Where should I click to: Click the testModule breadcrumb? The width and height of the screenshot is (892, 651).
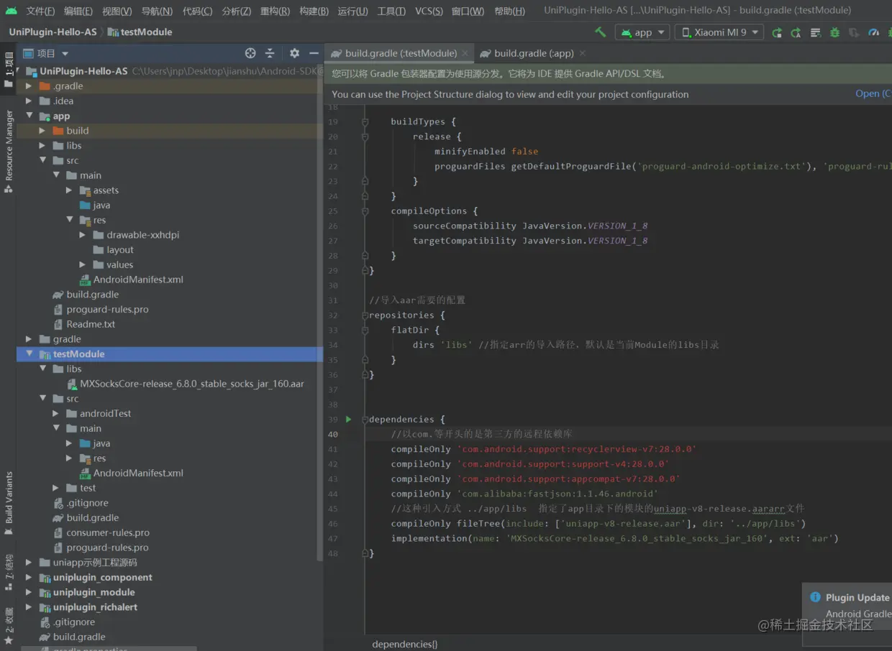[x=141, y=32]
